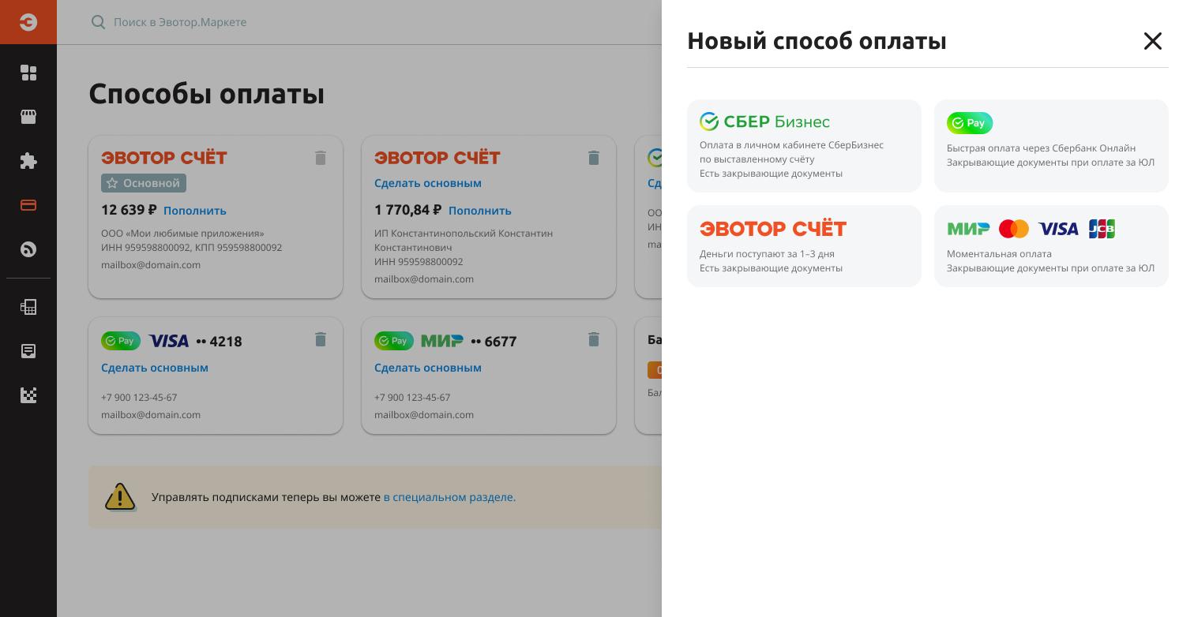
Task: Click the Основной badge on first card
Action: (x=144, y=183)
